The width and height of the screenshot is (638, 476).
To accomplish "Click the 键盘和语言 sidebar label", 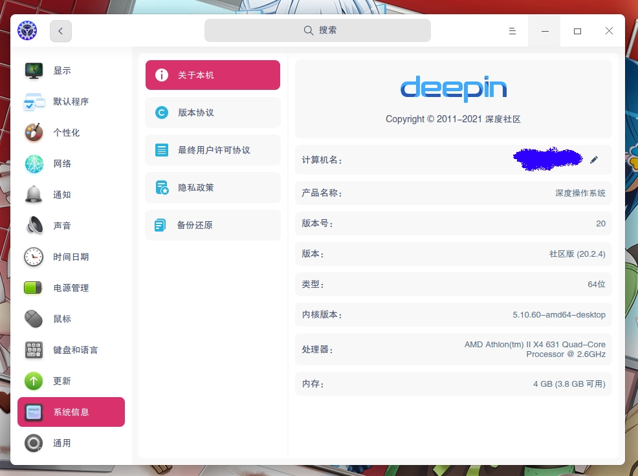I will (76, 350).
